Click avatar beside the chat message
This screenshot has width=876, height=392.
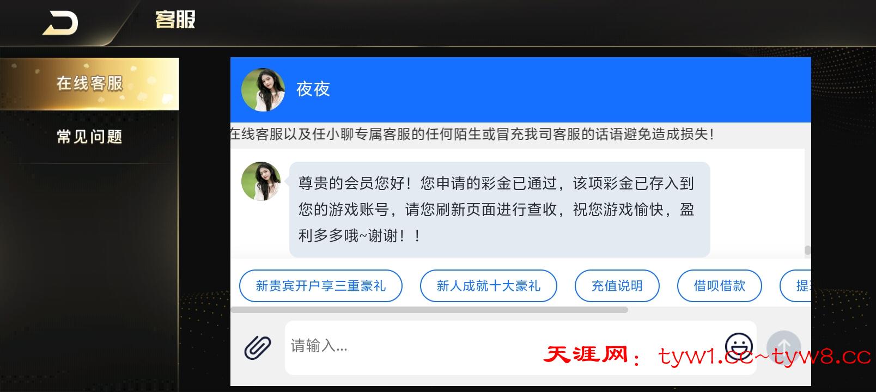point(261,181)
